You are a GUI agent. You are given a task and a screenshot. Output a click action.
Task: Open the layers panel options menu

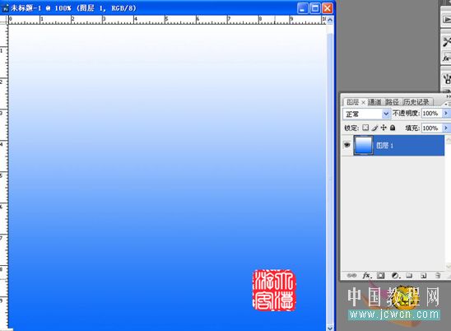(x=447, y=104)
